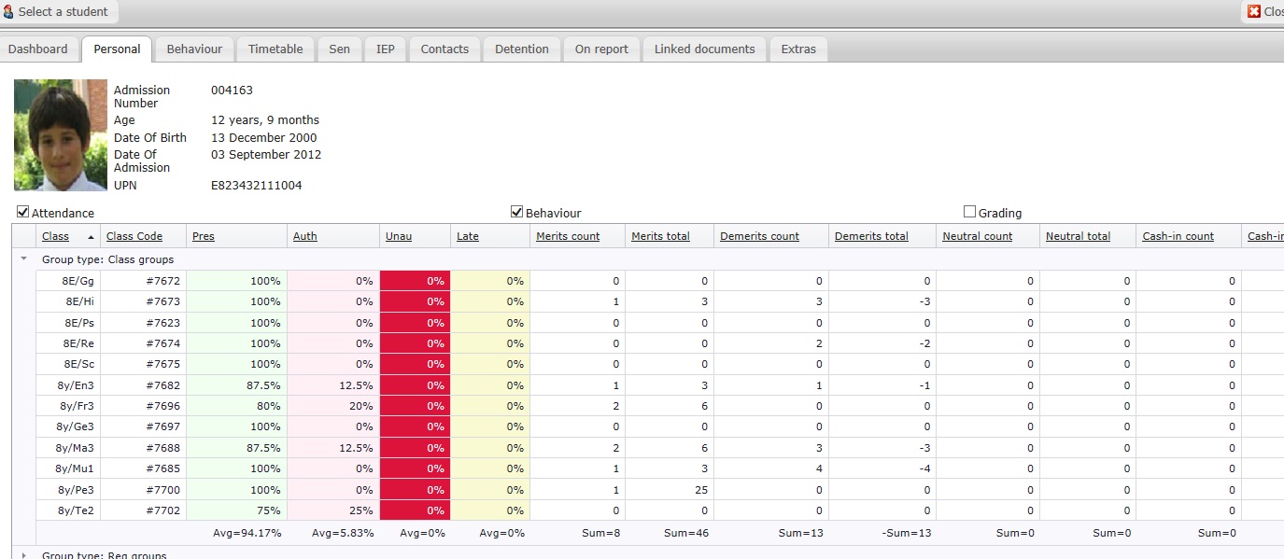Screen dimensions: 1284x559
Task: Sort by the Class Code header
Action: [134, 237]
